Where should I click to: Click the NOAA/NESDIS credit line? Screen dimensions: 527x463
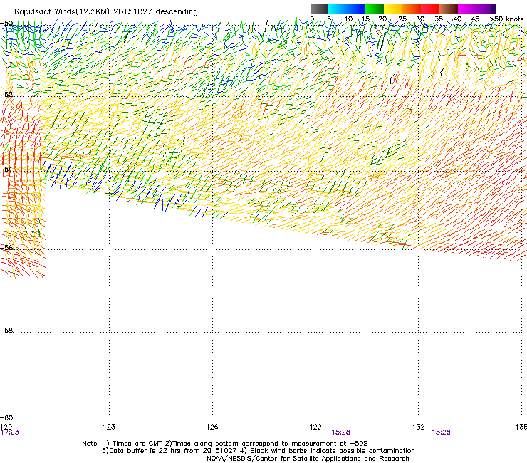[x=308, y=458]
